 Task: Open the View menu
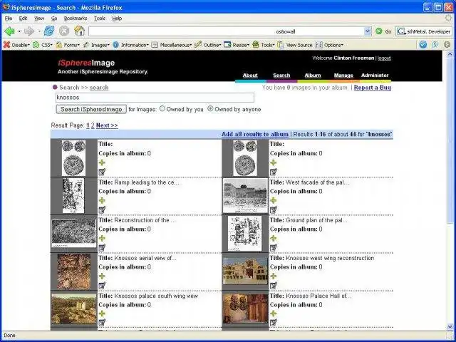click(x=39, y=19)
